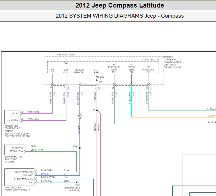The height and width of the screenshot is (196, 216).
Task: Click "(BASE OF LEFT 'A' PILLAR)" note
Action: (x=72, y=189)
